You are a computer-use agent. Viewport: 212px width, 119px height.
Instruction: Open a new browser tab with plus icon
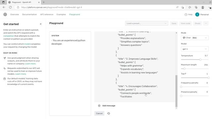tap(43, 2)
